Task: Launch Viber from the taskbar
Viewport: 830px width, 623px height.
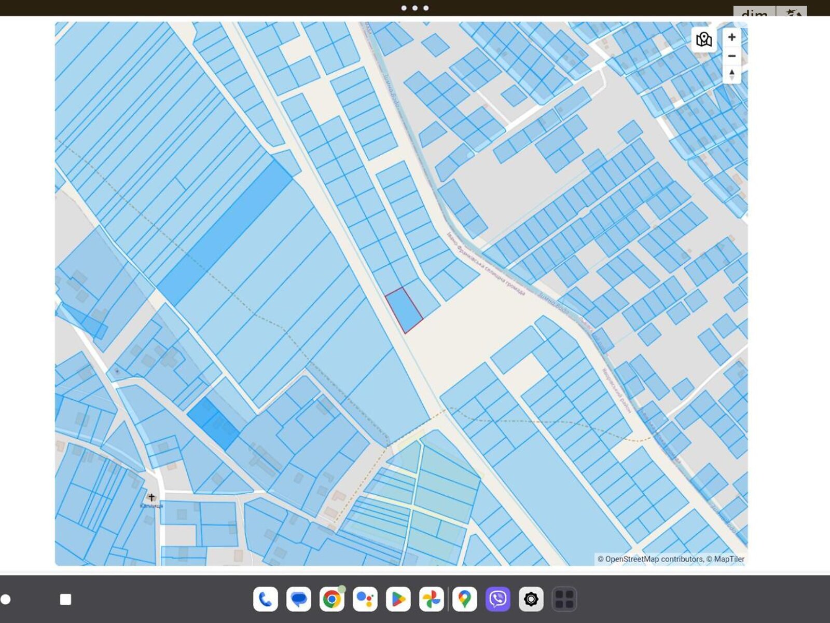Action: 497,599
